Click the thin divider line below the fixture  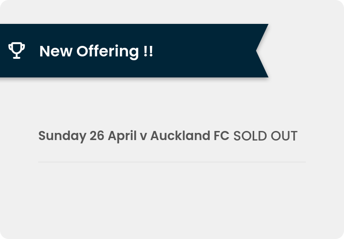(x=172, y=162)
